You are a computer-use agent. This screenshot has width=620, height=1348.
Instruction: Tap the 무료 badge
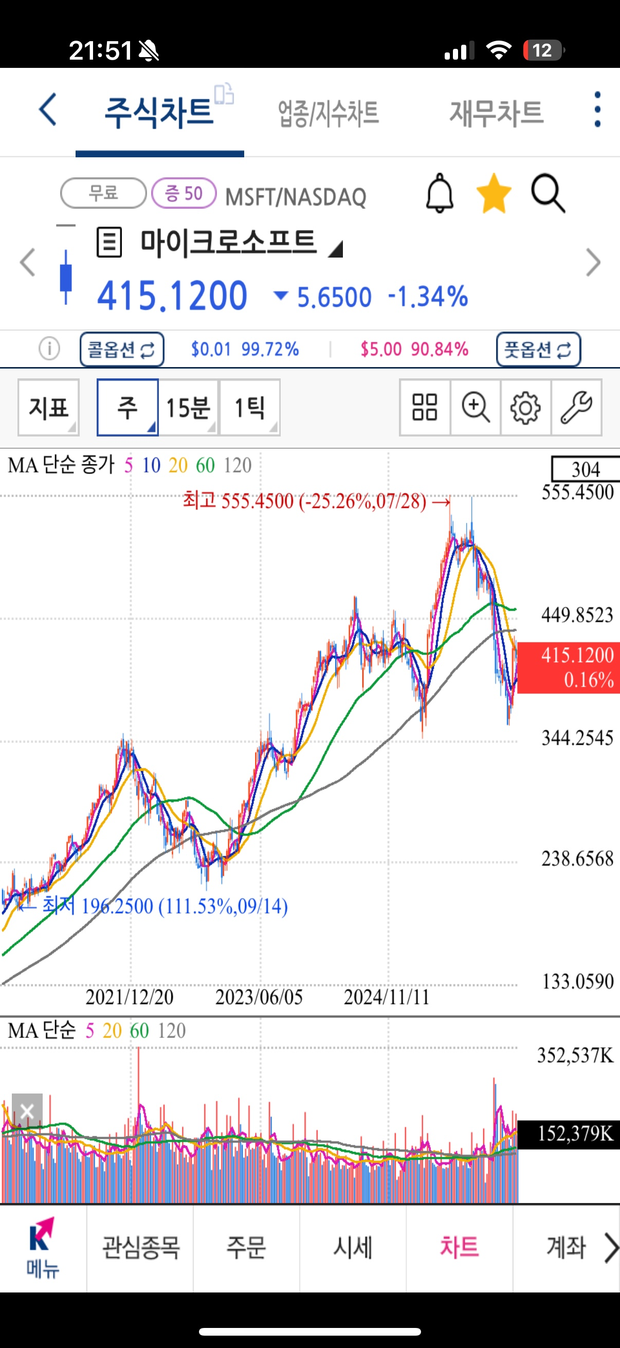coord(103,193)
